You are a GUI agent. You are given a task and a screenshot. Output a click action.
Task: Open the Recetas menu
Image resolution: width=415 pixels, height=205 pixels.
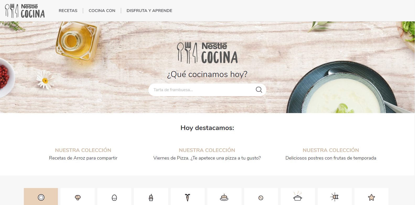pos(68,11)
